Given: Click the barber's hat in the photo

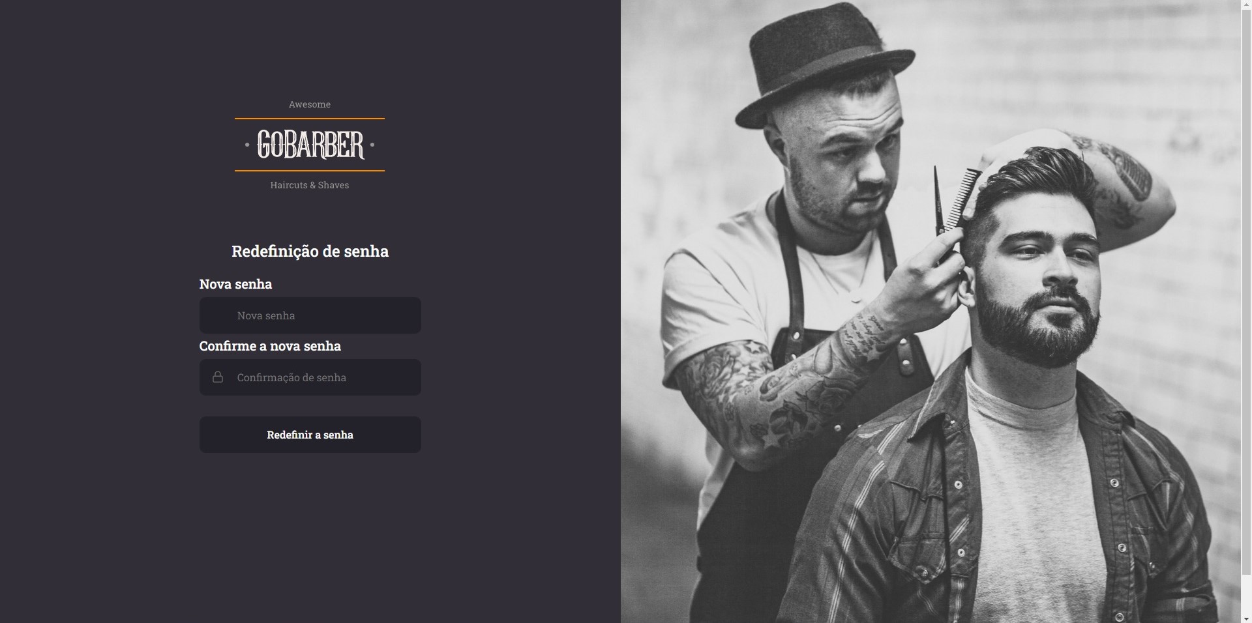Looking at the screenshot, I should 822,64.
